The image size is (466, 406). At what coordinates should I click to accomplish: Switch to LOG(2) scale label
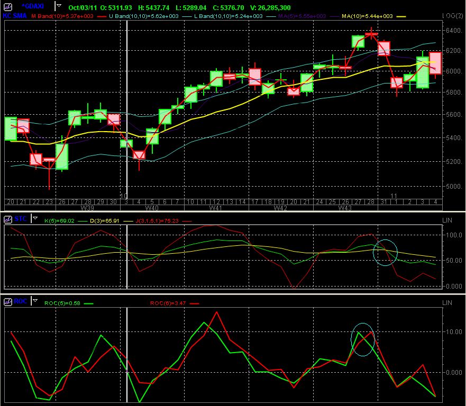(x=452, y=16)
